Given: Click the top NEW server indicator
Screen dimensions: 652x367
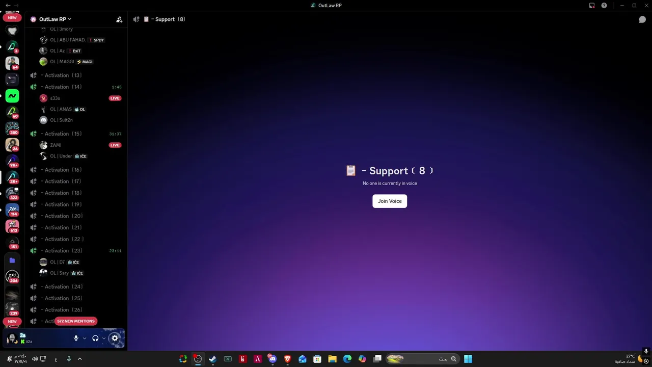Looking at the screenshot, I should 12,17.
